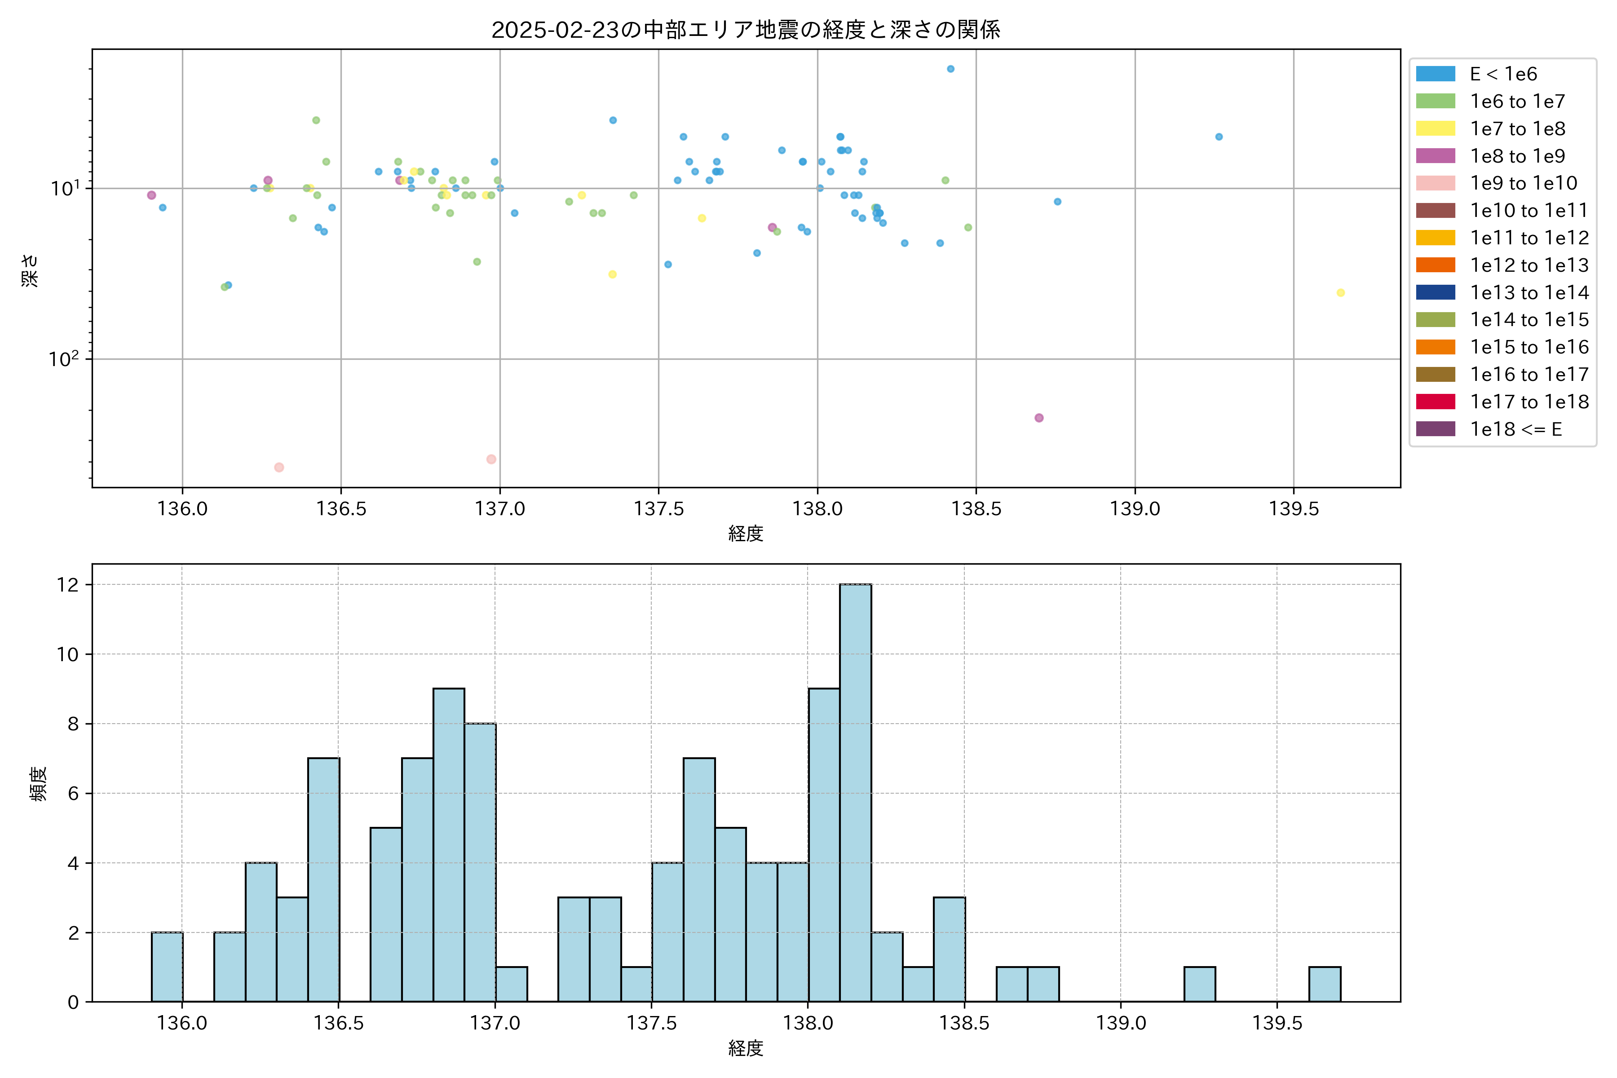Screen dimensions: 1617x1078
Task: Click the 頻度 y-axis label of histogram
Action: tap(39, 784)
